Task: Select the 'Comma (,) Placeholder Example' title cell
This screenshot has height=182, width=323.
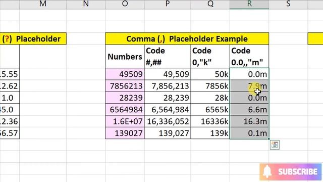Action: 187,38
